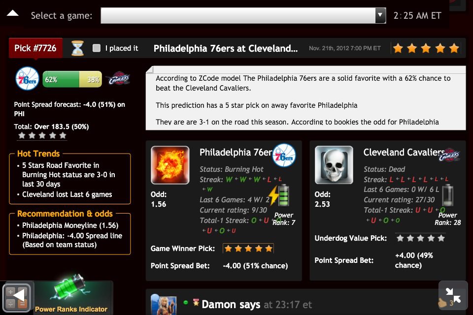This screenshot has height=315, width=473.
Task: Click the Cavaliers logo in the Cleveland card
Action: click(x=449, y=155)
